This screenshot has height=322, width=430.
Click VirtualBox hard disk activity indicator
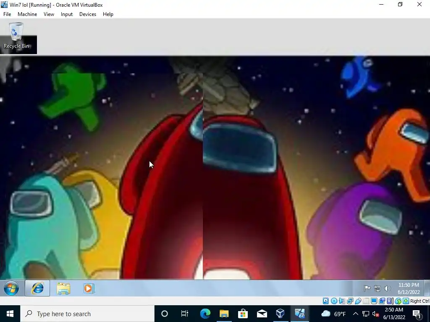point(325,301)
